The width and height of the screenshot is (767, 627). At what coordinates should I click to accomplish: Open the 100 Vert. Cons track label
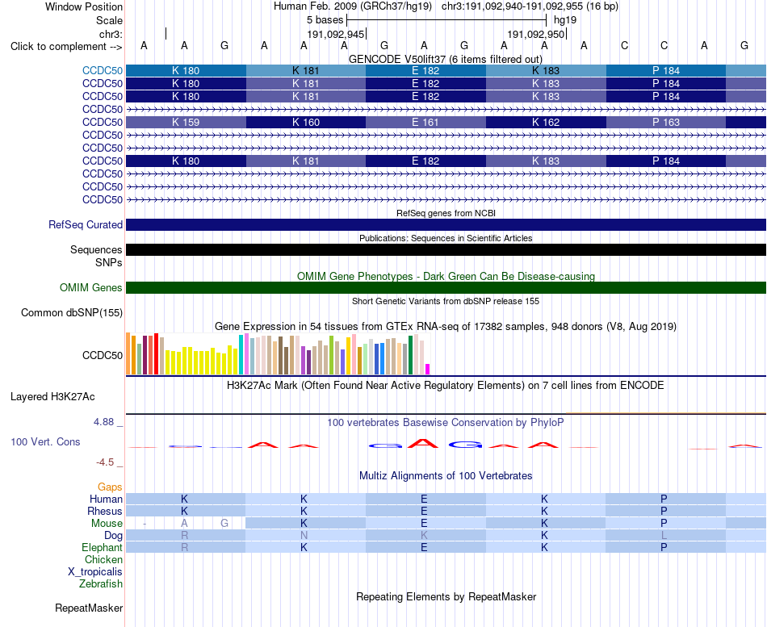coord(45,441)
